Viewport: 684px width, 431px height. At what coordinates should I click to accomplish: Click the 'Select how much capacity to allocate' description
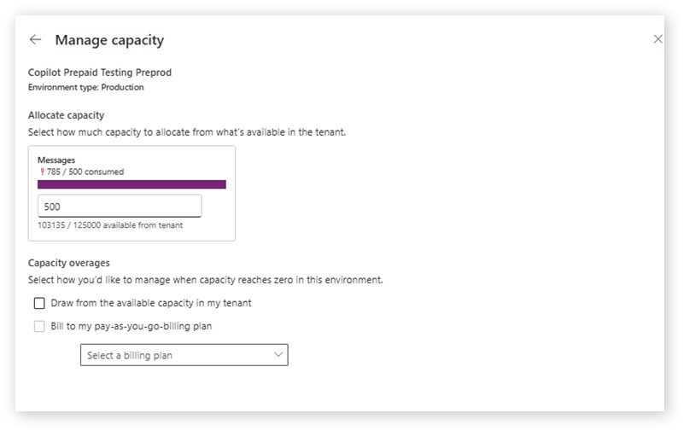186,132
